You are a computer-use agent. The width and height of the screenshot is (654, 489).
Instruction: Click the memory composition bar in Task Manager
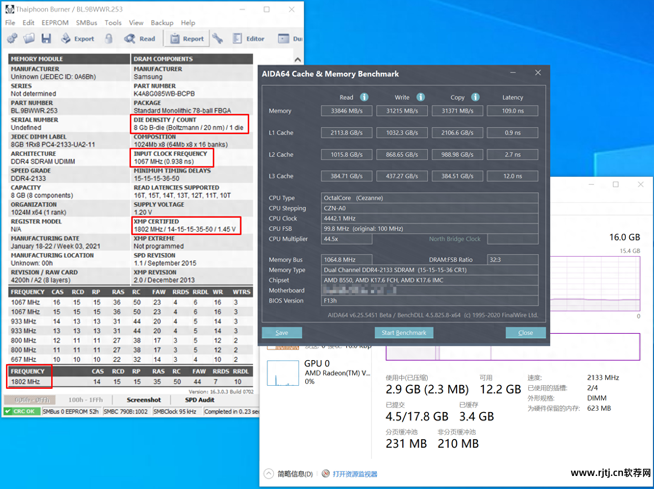(513, 347)
